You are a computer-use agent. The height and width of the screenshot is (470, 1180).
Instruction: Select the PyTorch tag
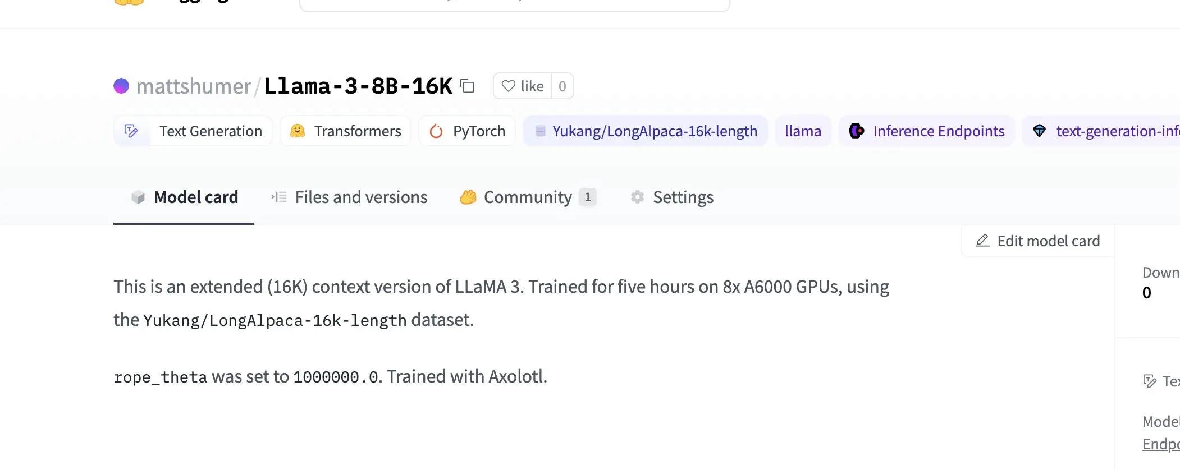(467, 131)
